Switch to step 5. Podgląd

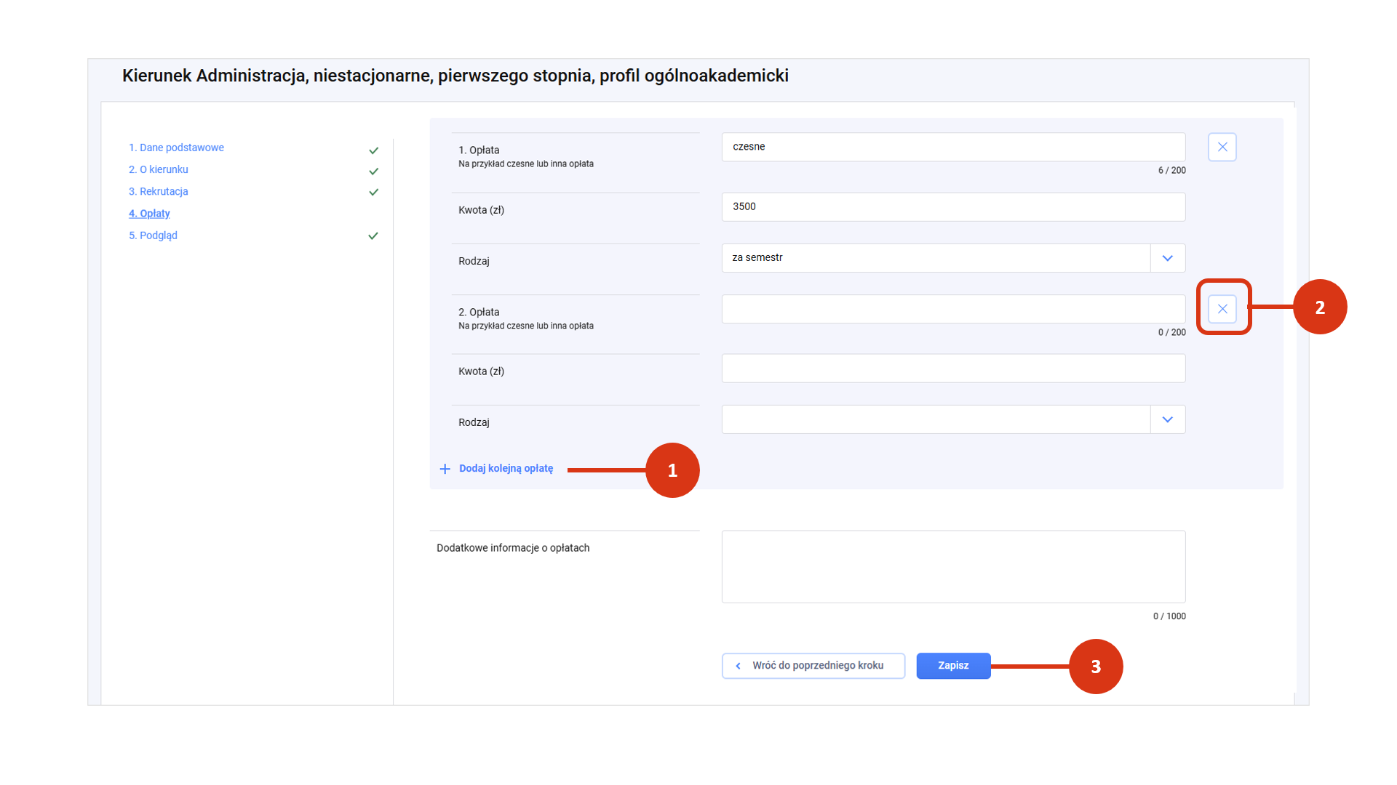[x=153, y=235]
